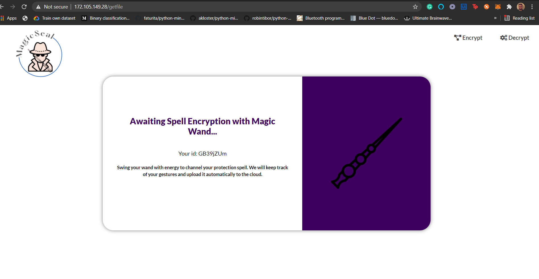Open the 'Bluetooth program...' bookmark
539x279 pixels.
(321, 18)
